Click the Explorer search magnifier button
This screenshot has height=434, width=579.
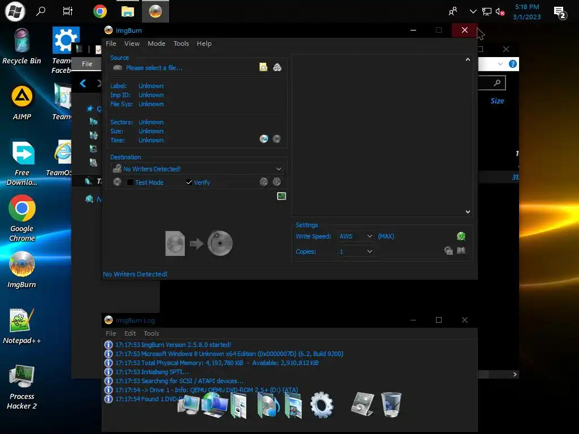tap(497, 83)
